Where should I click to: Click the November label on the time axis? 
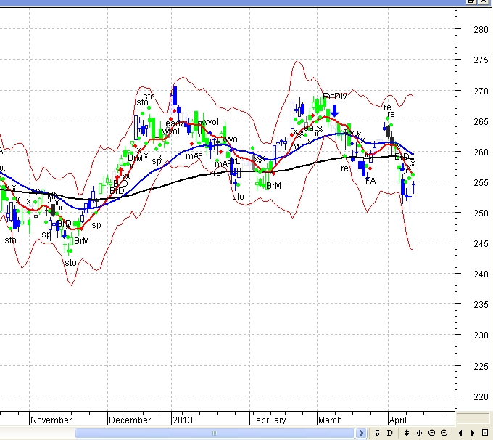(51, 420)
